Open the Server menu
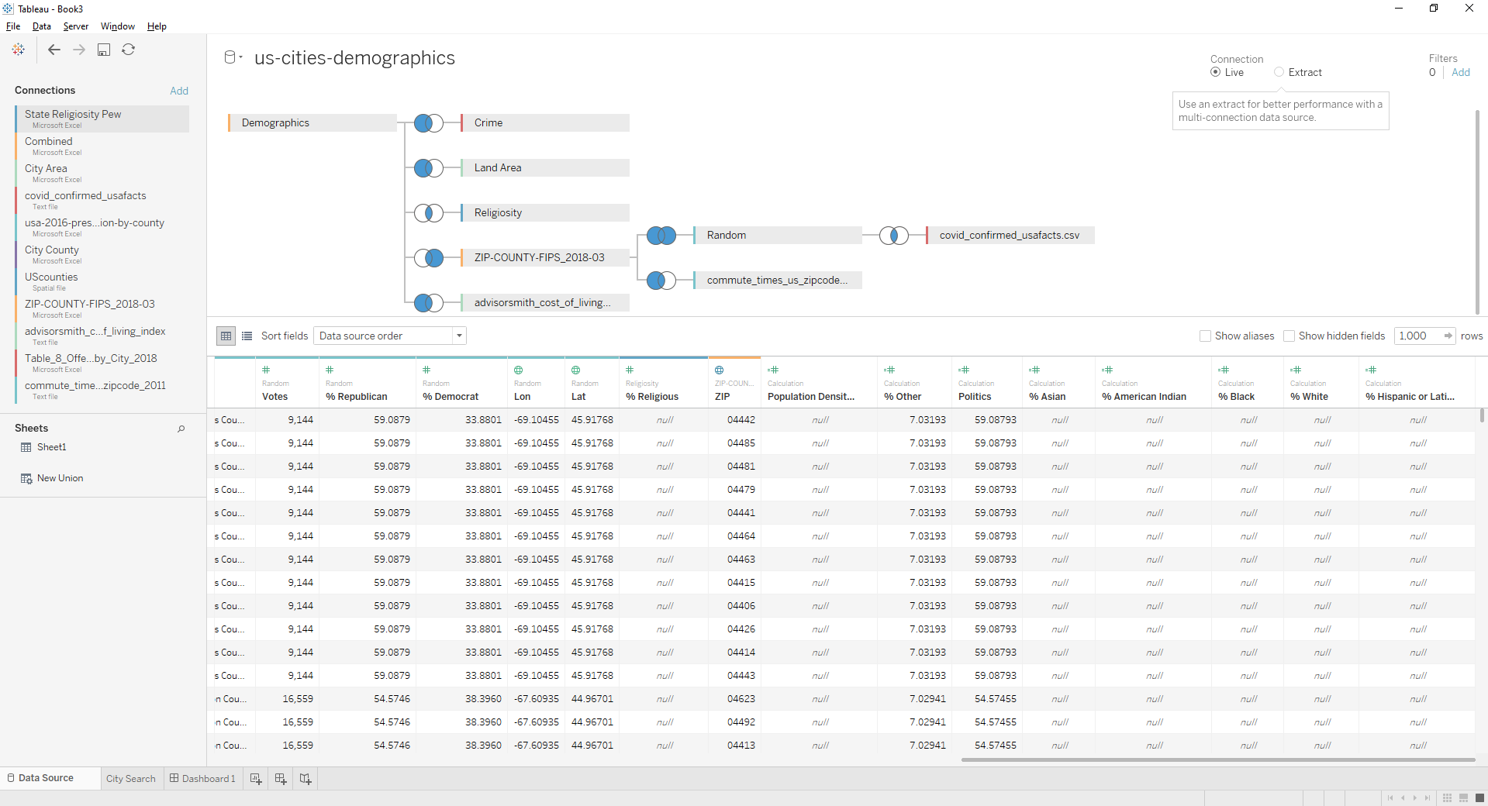 (x=76, y=26)
